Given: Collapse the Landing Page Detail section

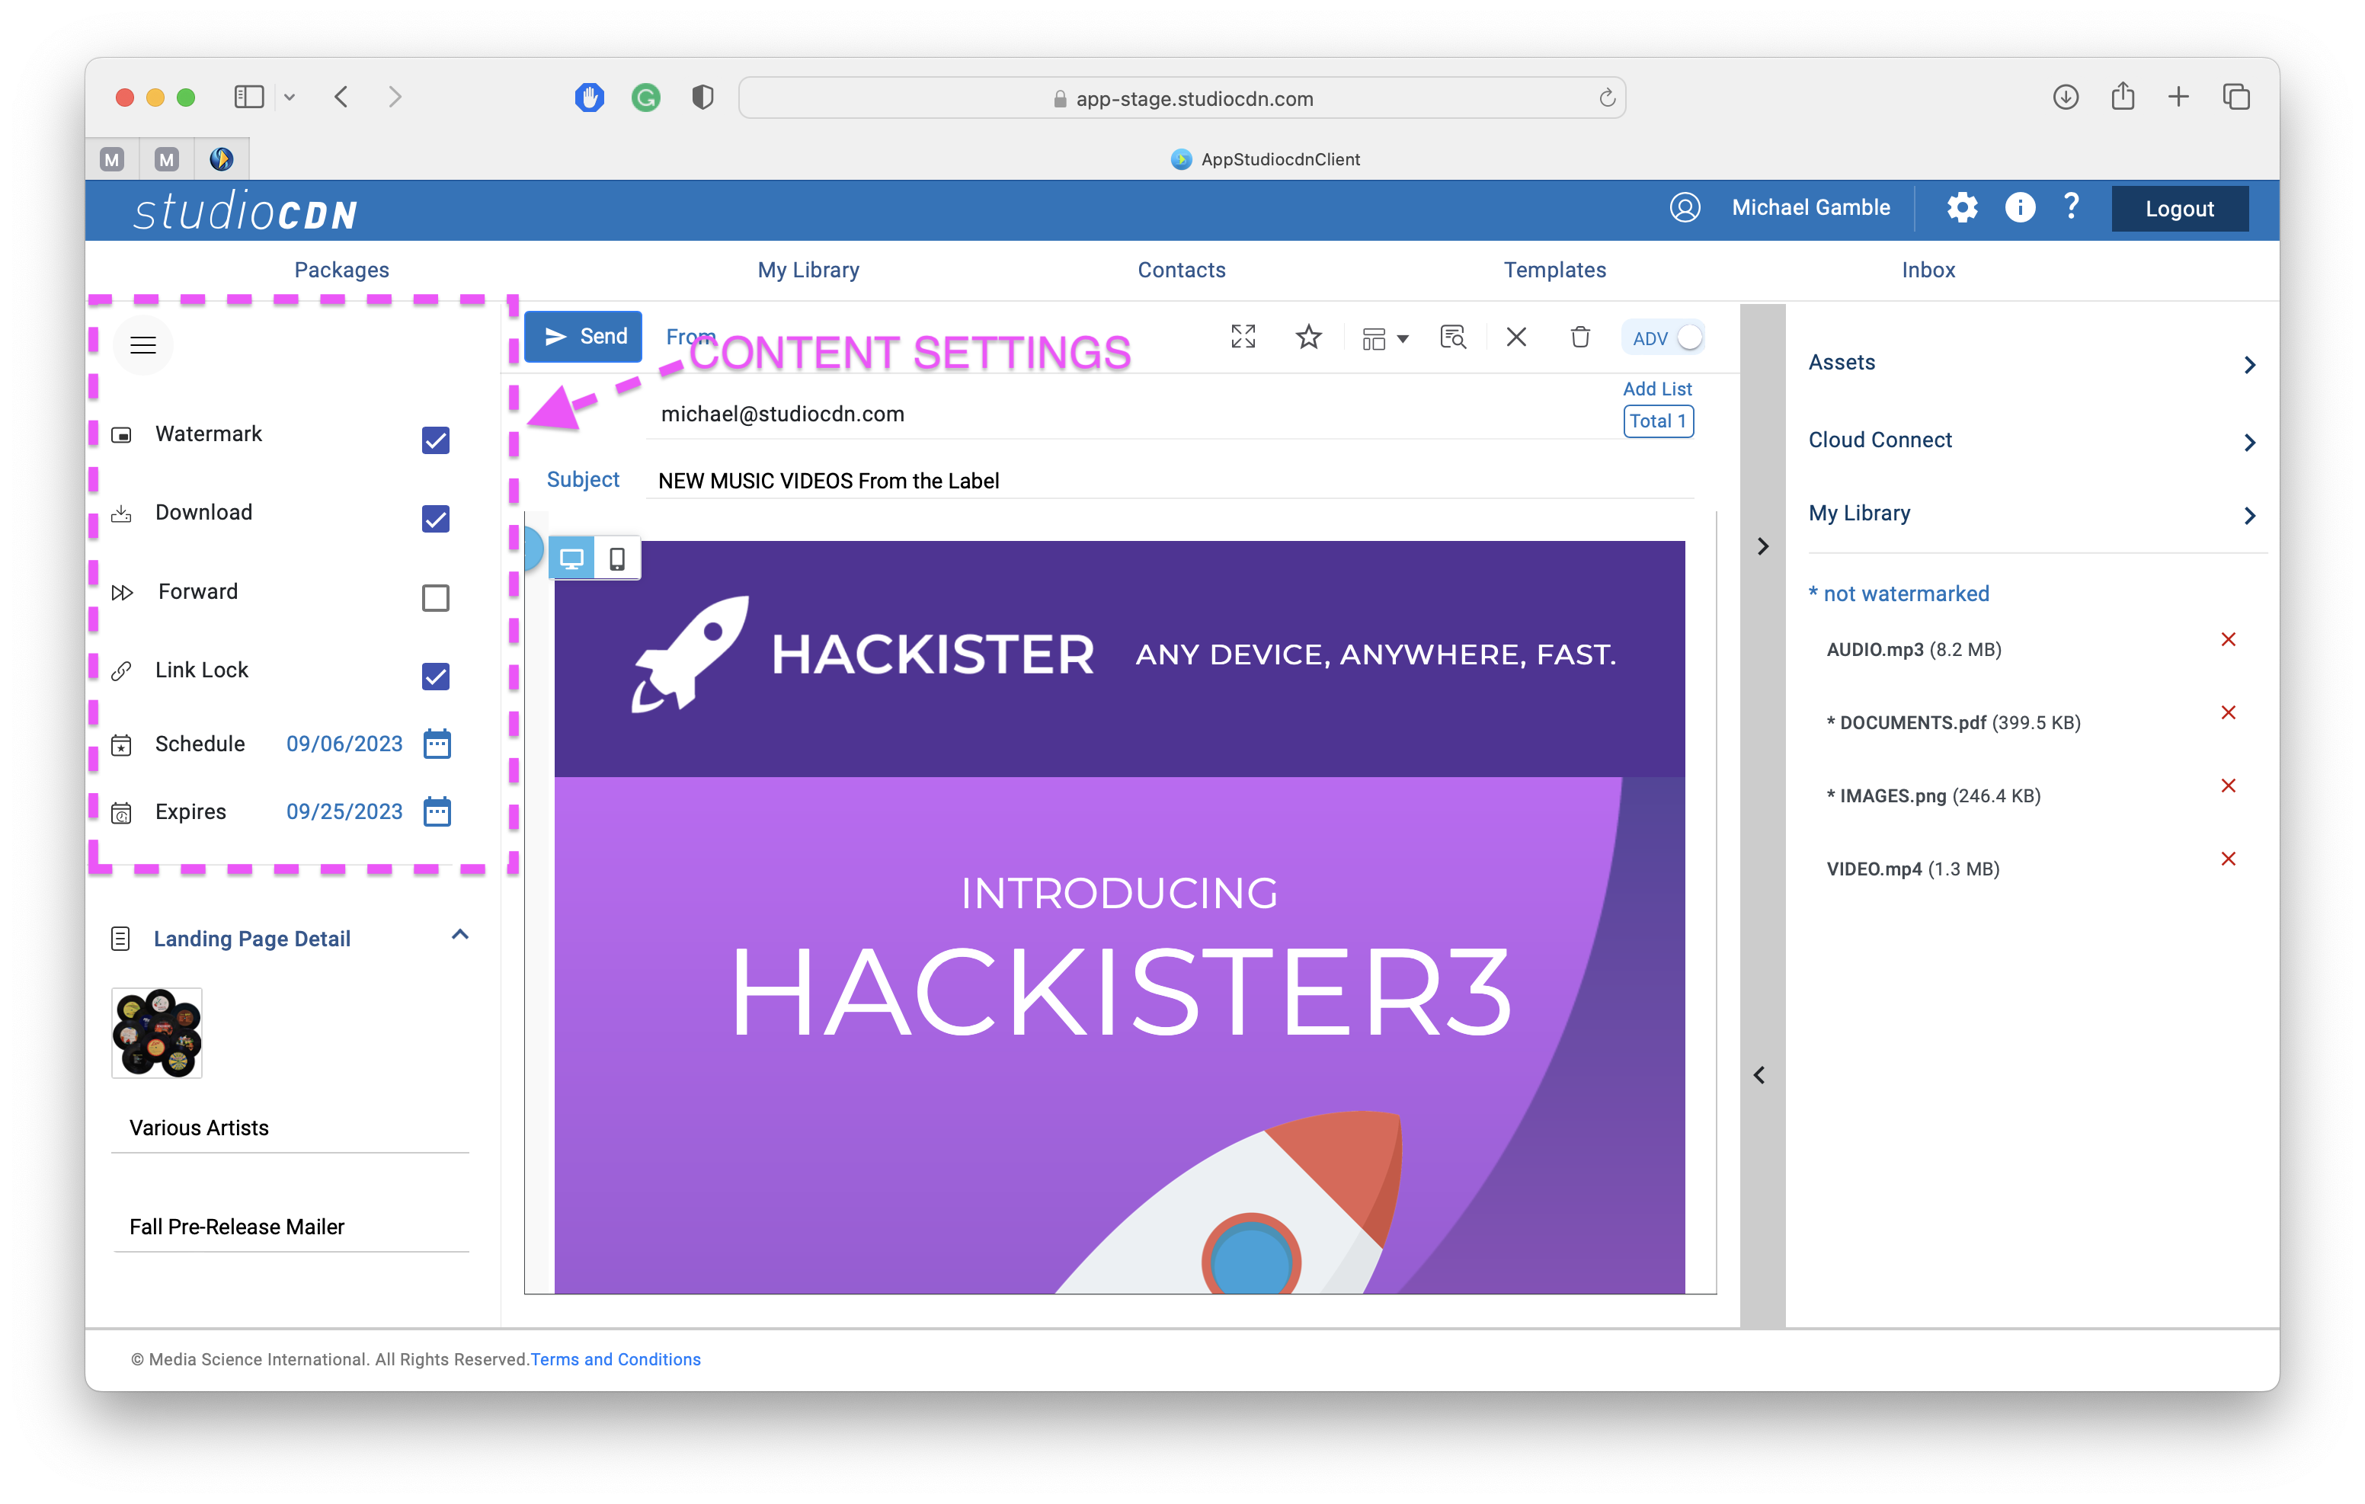Looking at the screenshot, I should click(x=459, y=936).
